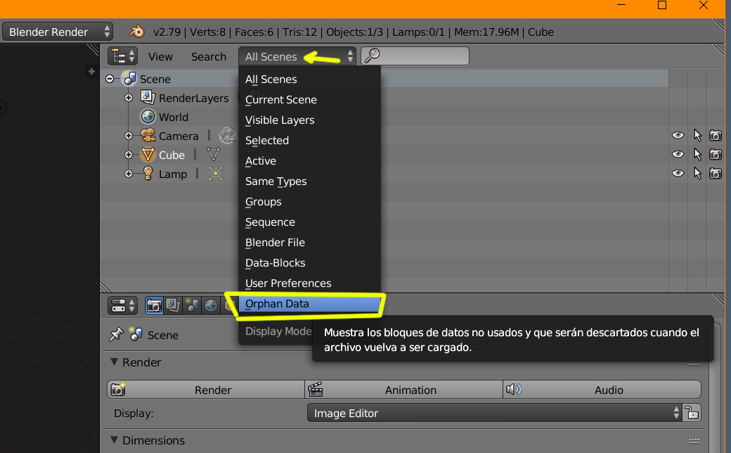This screenshot has height=453, width=731.
Task: Click the magnifier icon in outliner filter
Action: [x=372, y=56]
